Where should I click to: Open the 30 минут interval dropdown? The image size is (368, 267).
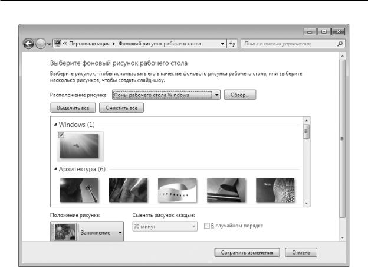tap(165, 227)
